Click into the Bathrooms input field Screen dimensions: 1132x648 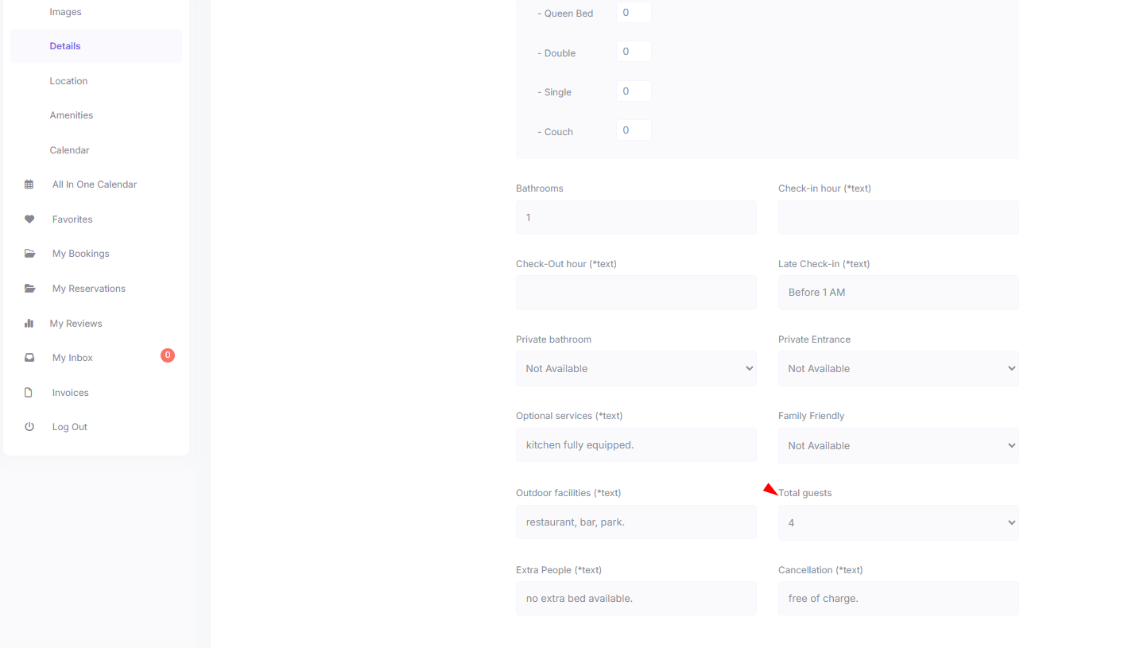[636, 217]
